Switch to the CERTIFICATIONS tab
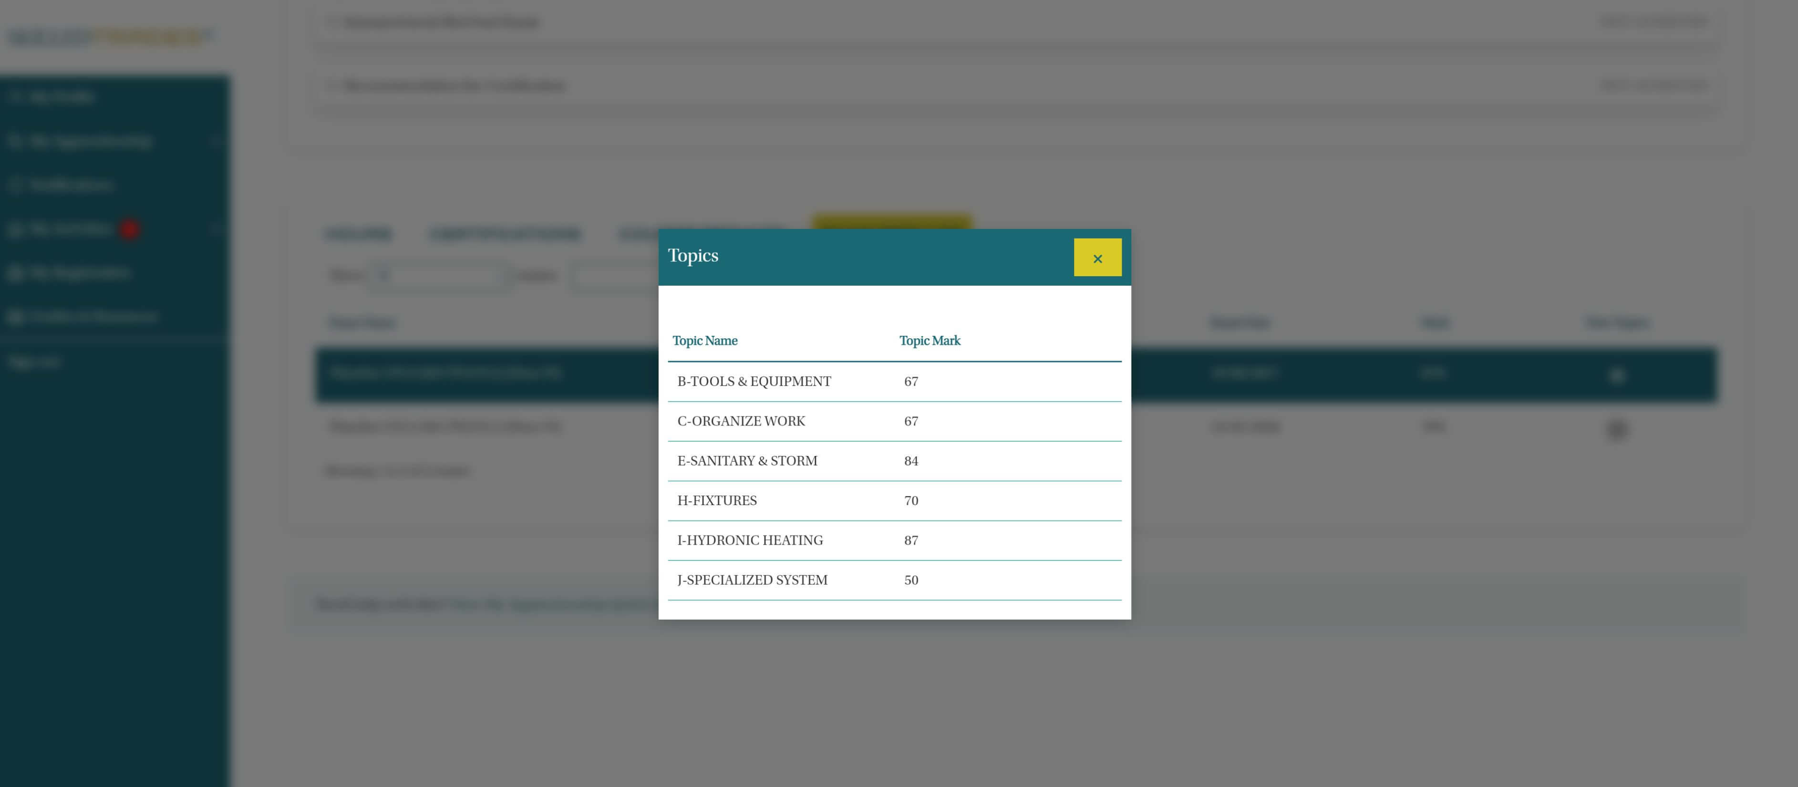Viewport: 1798px width, 787px height. 505,235
